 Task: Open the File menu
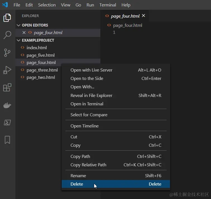point(17,5)
